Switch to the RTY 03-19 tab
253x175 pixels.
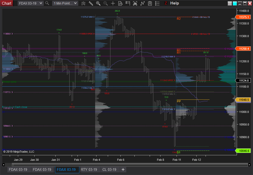pyautogui.click(x=89, y=169)
